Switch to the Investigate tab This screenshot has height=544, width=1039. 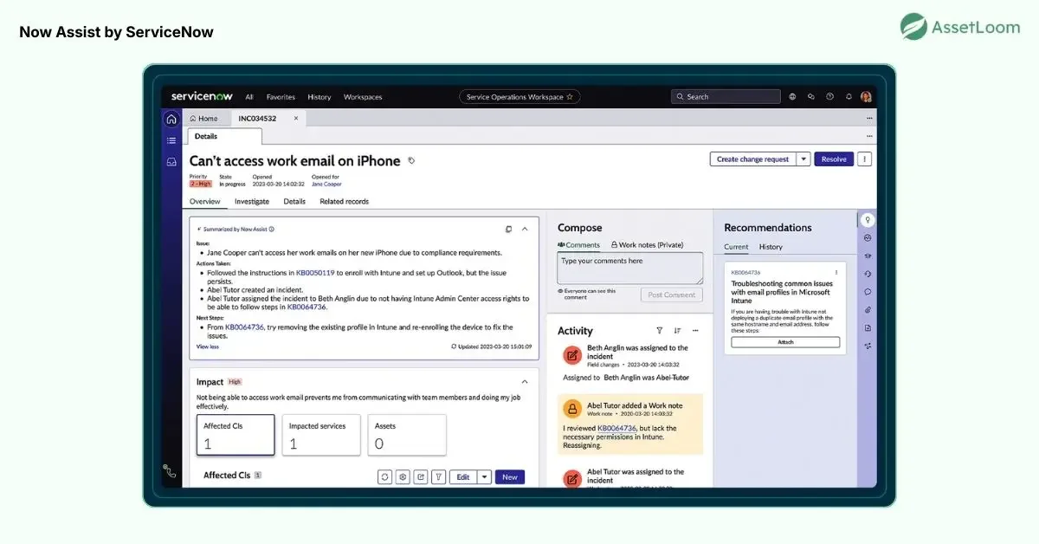[x=251, y=202]
